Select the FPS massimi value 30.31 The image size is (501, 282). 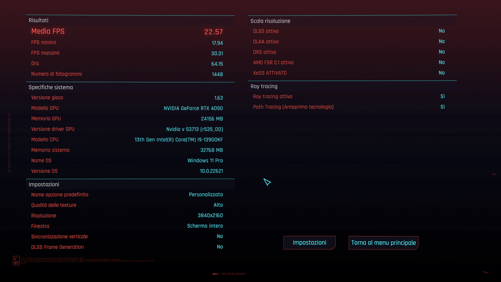click(x=217, y=54)
